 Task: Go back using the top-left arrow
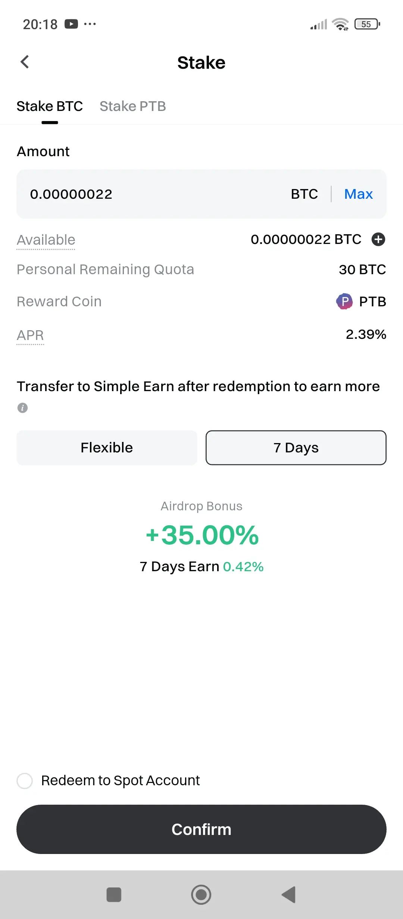point(25,62)
